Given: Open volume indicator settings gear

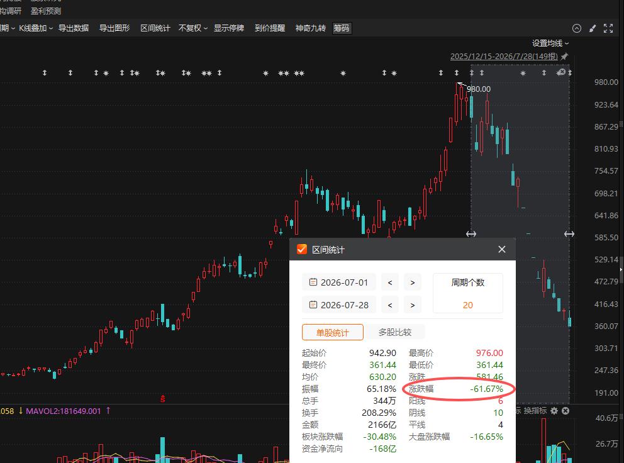Looking at the screenshot, I should (x=554, y=410).
